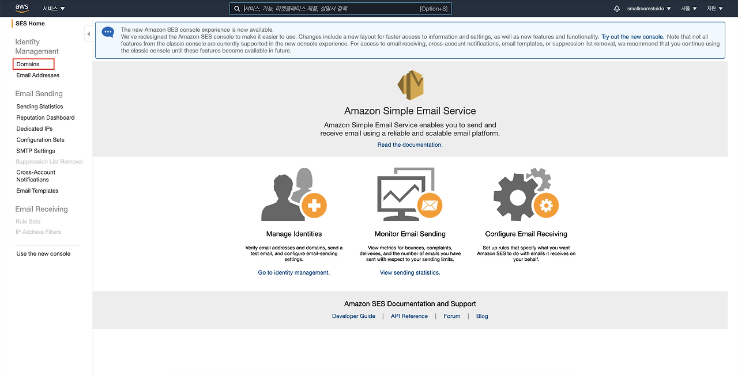Click the search magnifier icon
Image resolution: width=738 pixels, height=376 pixels.
pyautogui.click(x=237, y=9)
